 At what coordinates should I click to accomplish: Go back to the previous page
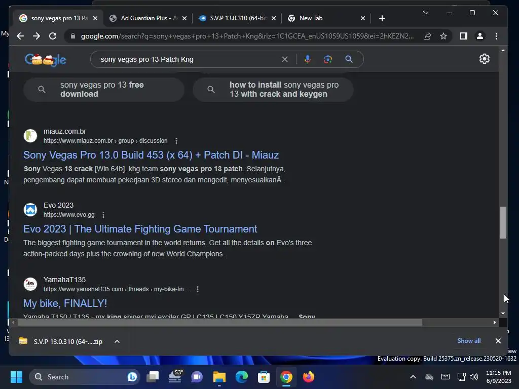click(x=20, y=36)
